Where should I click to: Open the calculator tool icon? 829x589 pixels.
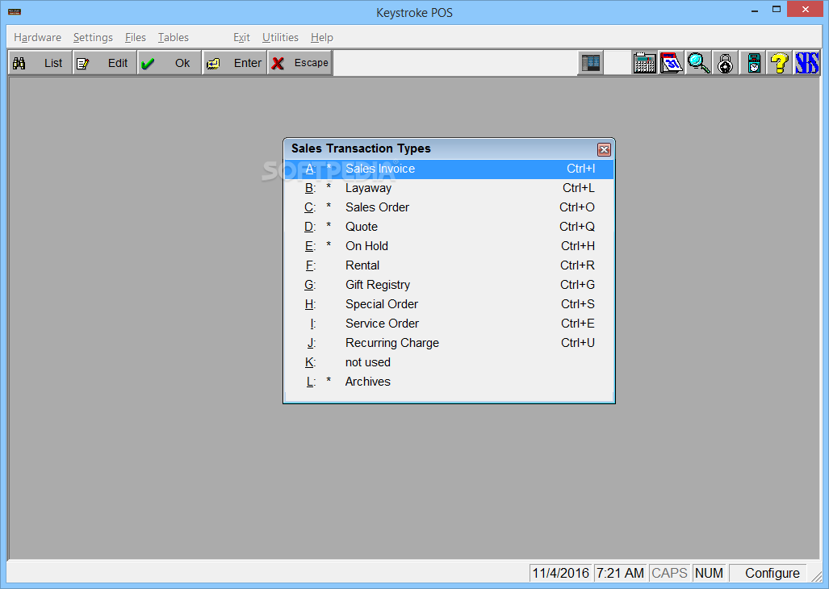coord(644,64)
